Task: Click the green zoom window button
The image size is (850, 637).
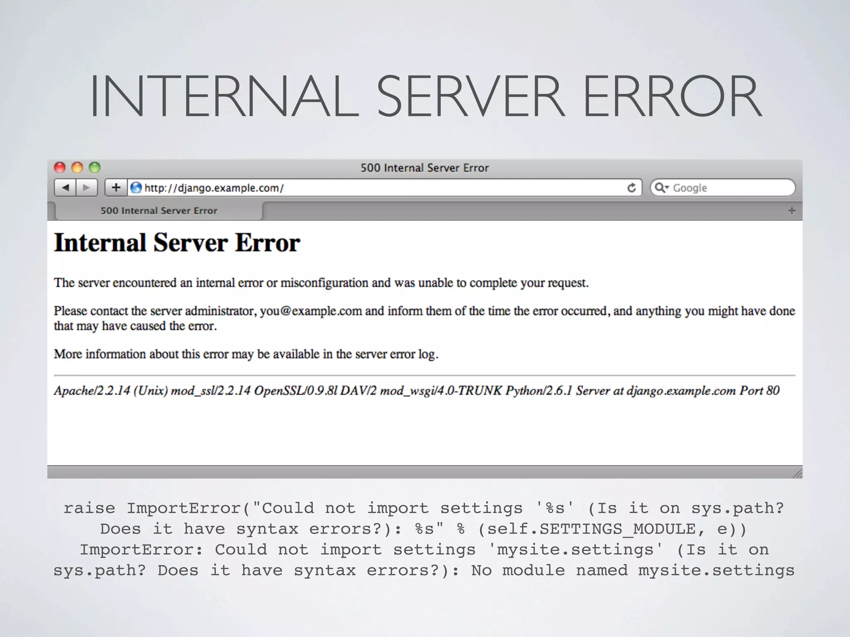Action: 95,168
